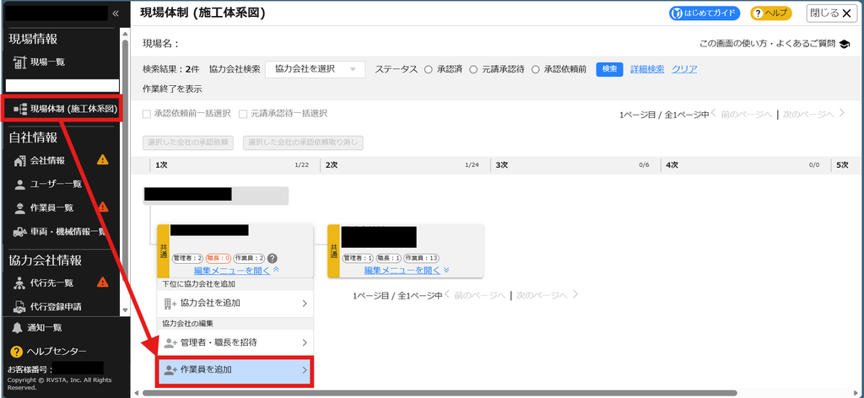Click the chevron on 管理者・職長を招待 row
864x398 pixels.
click(305, 342)
